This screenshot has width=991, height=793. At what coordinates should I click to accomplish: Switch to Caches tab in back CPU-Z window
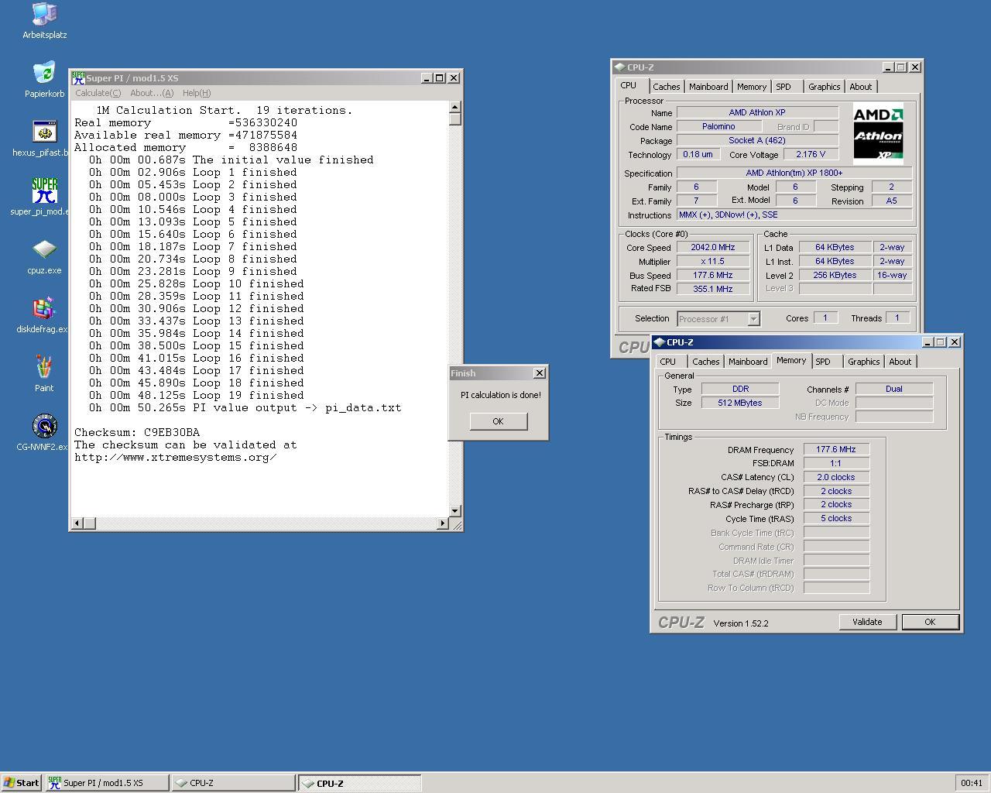666,87
